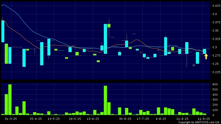Click the 600 volume axis label
Viewport: 221px width, 124px height.
[x=215, y=84]
